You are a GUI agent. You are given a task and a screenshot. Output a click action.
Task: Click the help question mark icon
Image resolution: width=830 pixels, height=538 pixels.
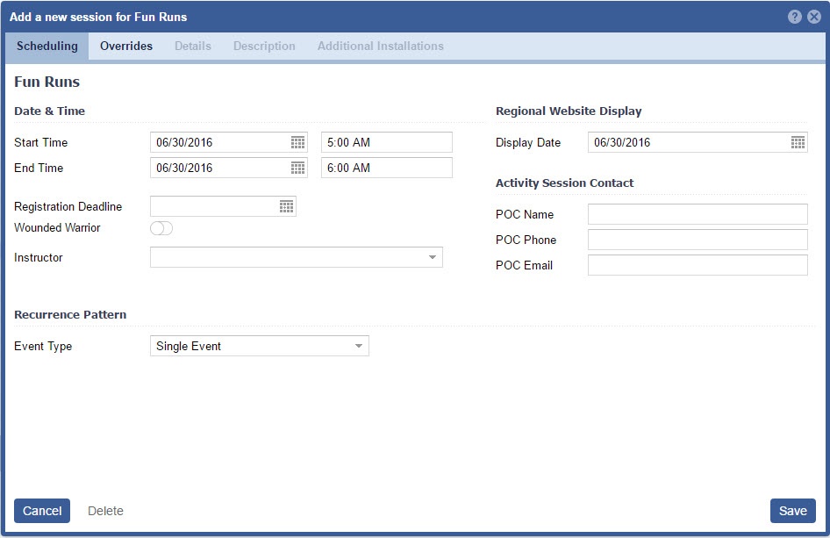tap(795, 17)
